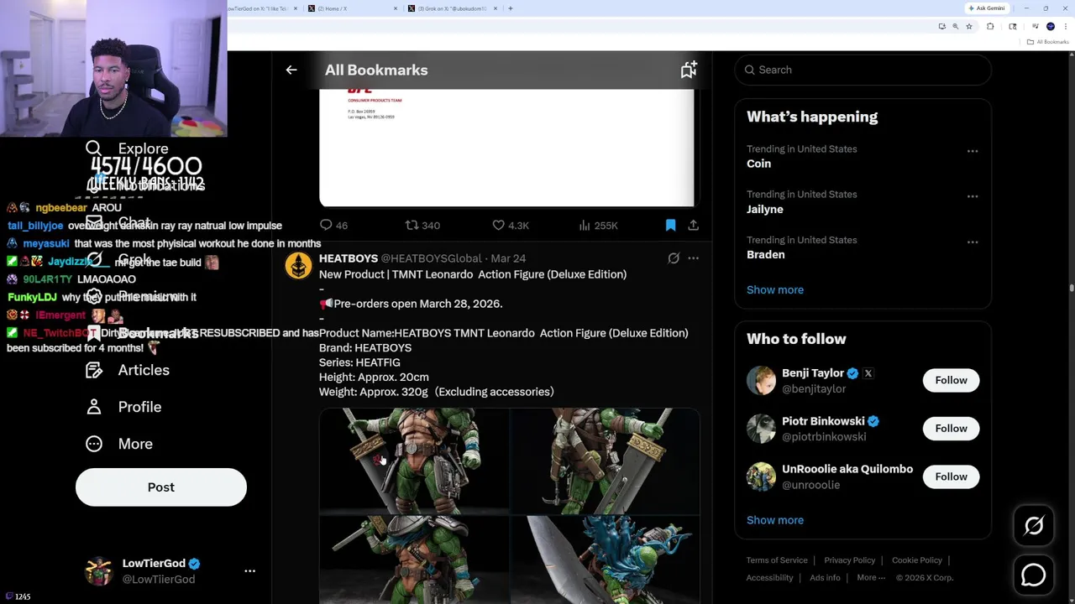Follow UnRooolie aka Quilombo
1075x604 pixels.
point(951,476)
